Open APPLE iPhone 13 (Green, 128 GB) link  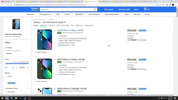[71, 59]
